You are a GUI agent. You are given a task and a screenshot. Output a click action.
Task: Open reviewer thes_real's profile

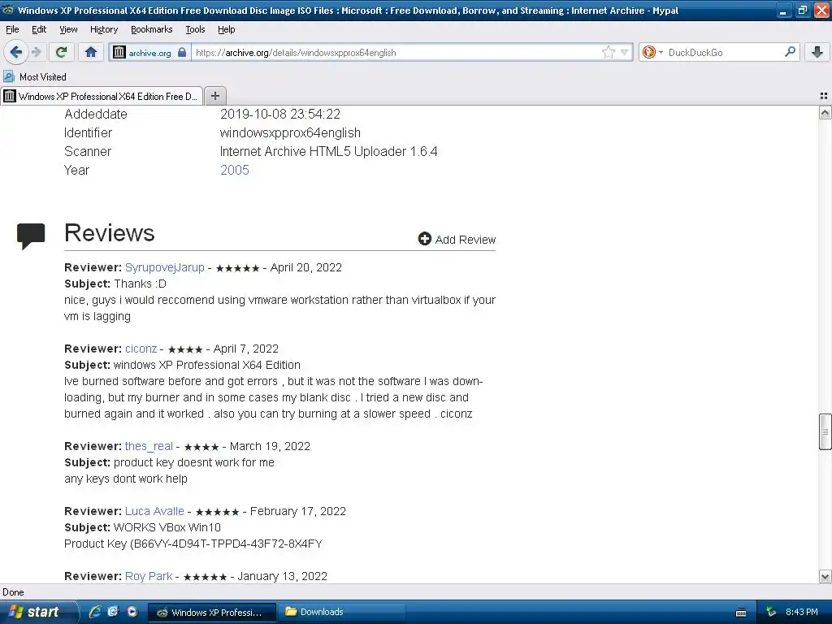tap(149, 446)
